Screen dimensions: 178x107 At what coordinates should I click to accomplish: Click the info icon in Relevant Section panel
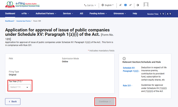[124, 59]
